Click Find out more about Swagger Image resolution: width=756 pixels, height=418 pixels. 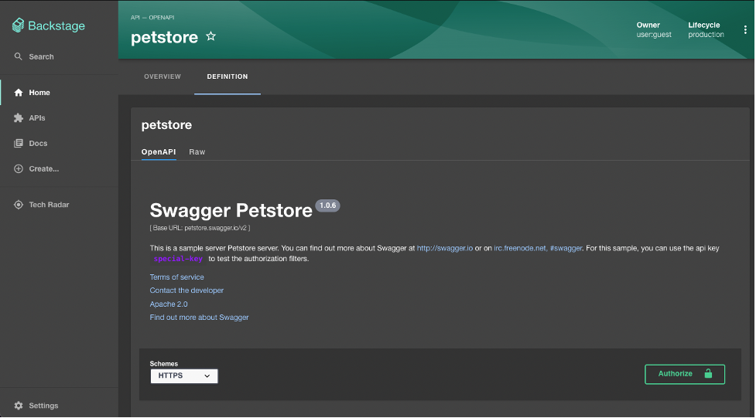coord(199,318)
